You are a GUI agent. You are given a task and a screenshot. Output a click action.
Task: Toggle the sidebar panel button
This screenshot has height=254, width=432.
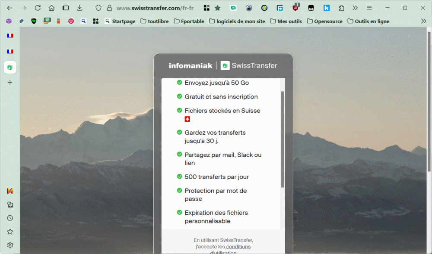click(x=66, y=8)
